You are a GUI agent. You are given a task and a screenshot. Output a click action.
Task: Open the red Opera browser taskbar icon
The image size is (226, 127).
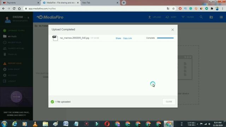tap(107, 124)
